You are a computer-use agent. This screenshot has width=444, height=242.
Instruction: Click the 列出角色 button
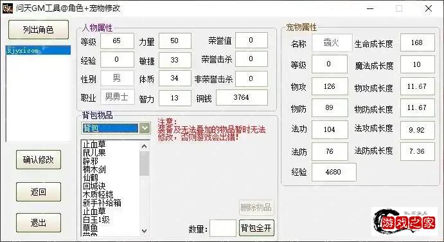click(39, 30)
